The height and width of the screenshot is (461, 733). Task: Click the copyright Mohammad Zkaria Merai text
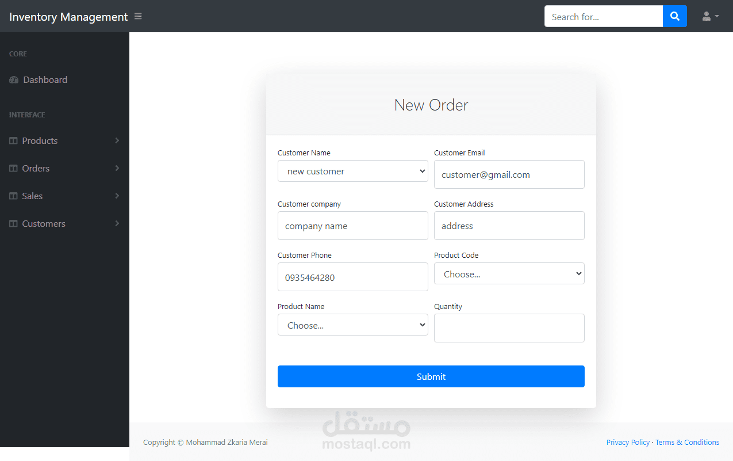tap(205, 443)
